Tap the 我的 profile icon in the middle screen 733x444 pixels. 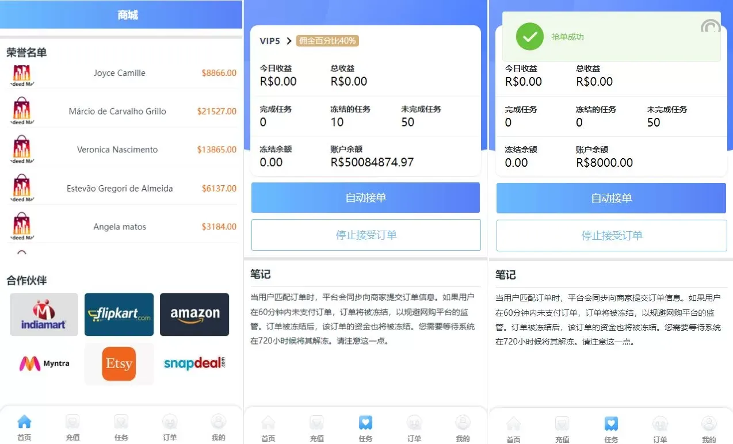pyautogui.click(x=463, y=423)
